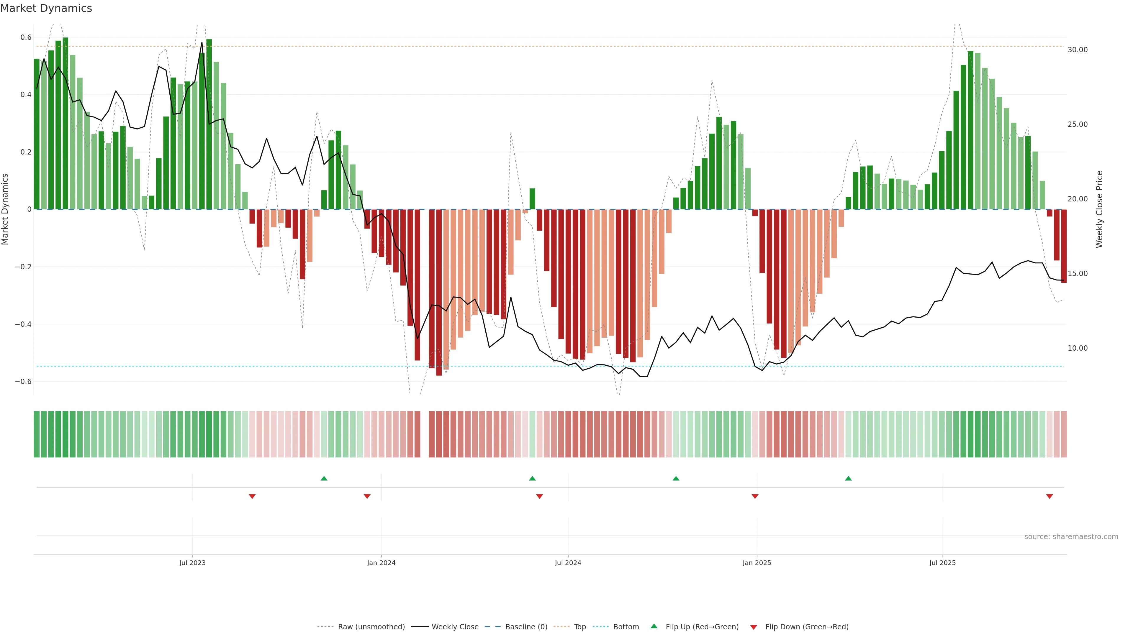Click the Jan 2025 x-axis label
The width and height of the screenshot is (1133, 637).
tap(757, 563)
